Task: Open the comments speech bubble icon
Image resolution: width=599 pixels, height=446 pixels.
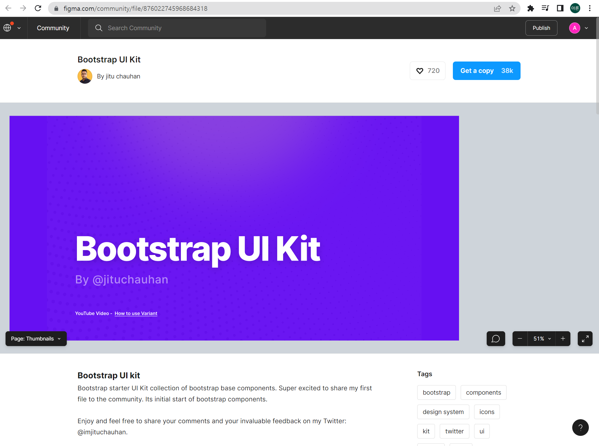Action: 496,339
